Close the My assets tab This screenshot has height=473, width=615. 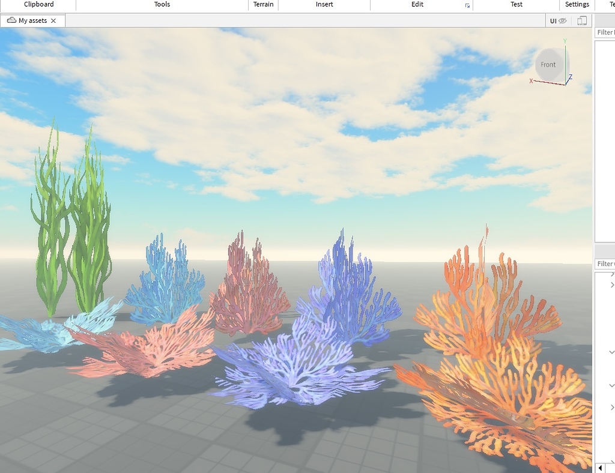[x=53, y=20]
